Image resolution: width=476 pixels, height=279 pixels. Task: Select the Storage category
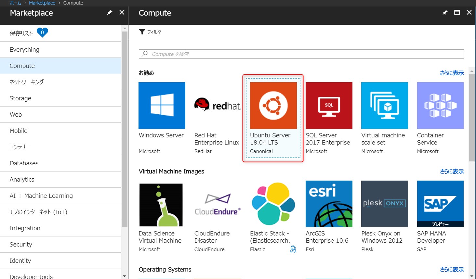tap(20, 98)
